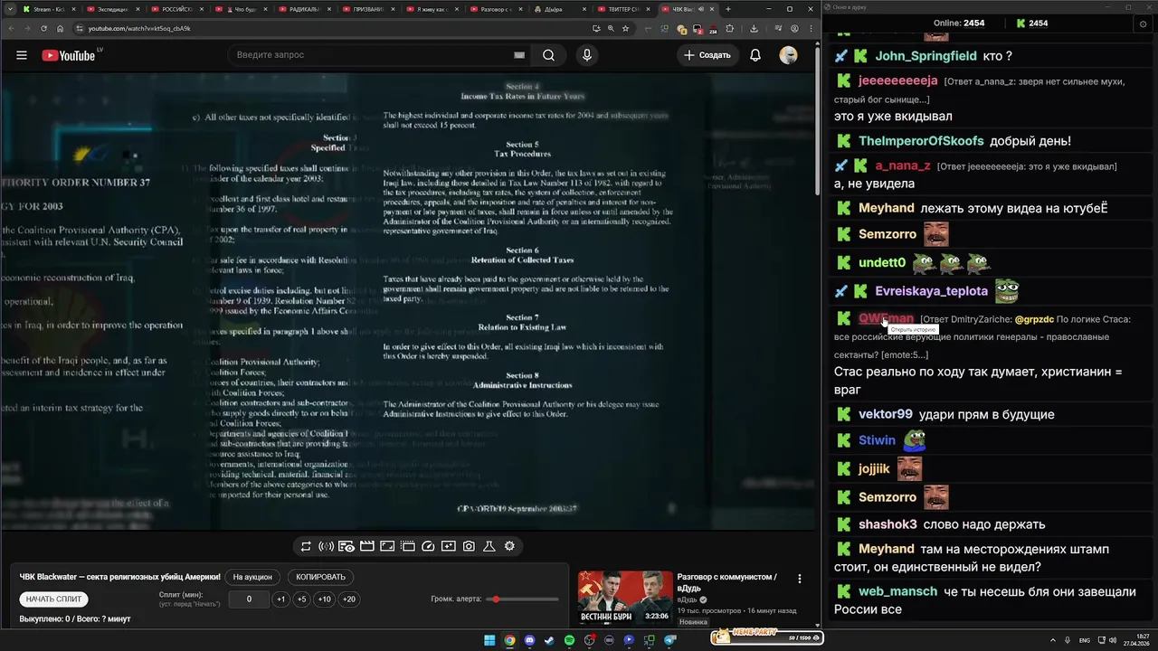Screen dimensions: 1158x651
Task: Open Steam from the taskbar
Action: 549,640
